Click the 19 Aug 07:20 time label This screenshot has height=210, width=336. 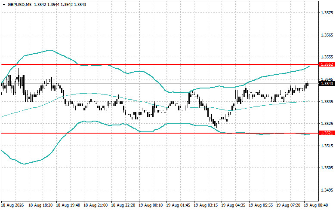point(288,205)
